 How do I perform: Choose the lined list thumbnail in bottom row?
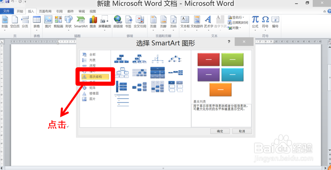[x=121, y=101]
